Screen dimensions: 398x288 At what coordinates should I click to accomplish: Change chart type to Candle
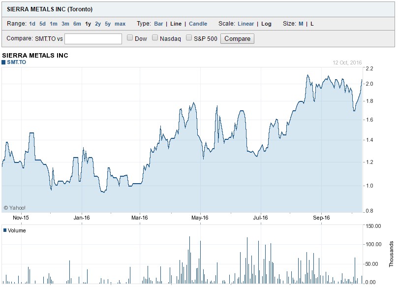coord(198,24)
